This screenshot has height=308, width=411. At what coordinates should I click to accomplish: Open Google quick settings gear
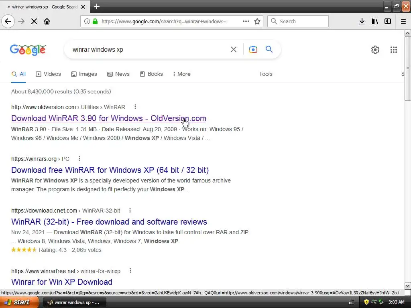pyautogui.click(x=375, y=49)
